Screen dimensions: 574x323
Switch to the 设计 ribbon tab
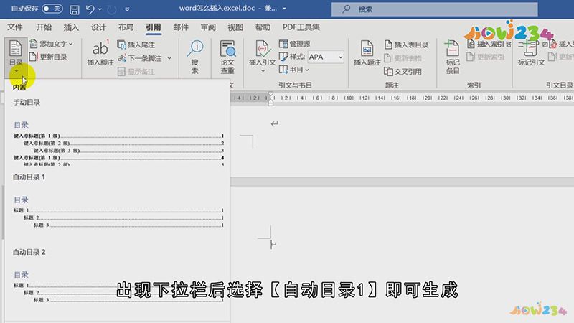point(98,27)
